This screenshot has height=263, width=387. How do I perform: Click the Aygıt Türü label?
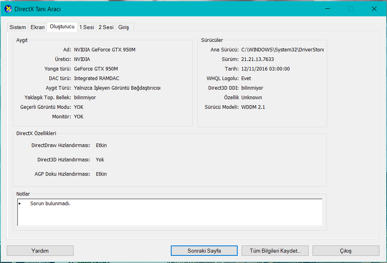(x=59, y=88)
